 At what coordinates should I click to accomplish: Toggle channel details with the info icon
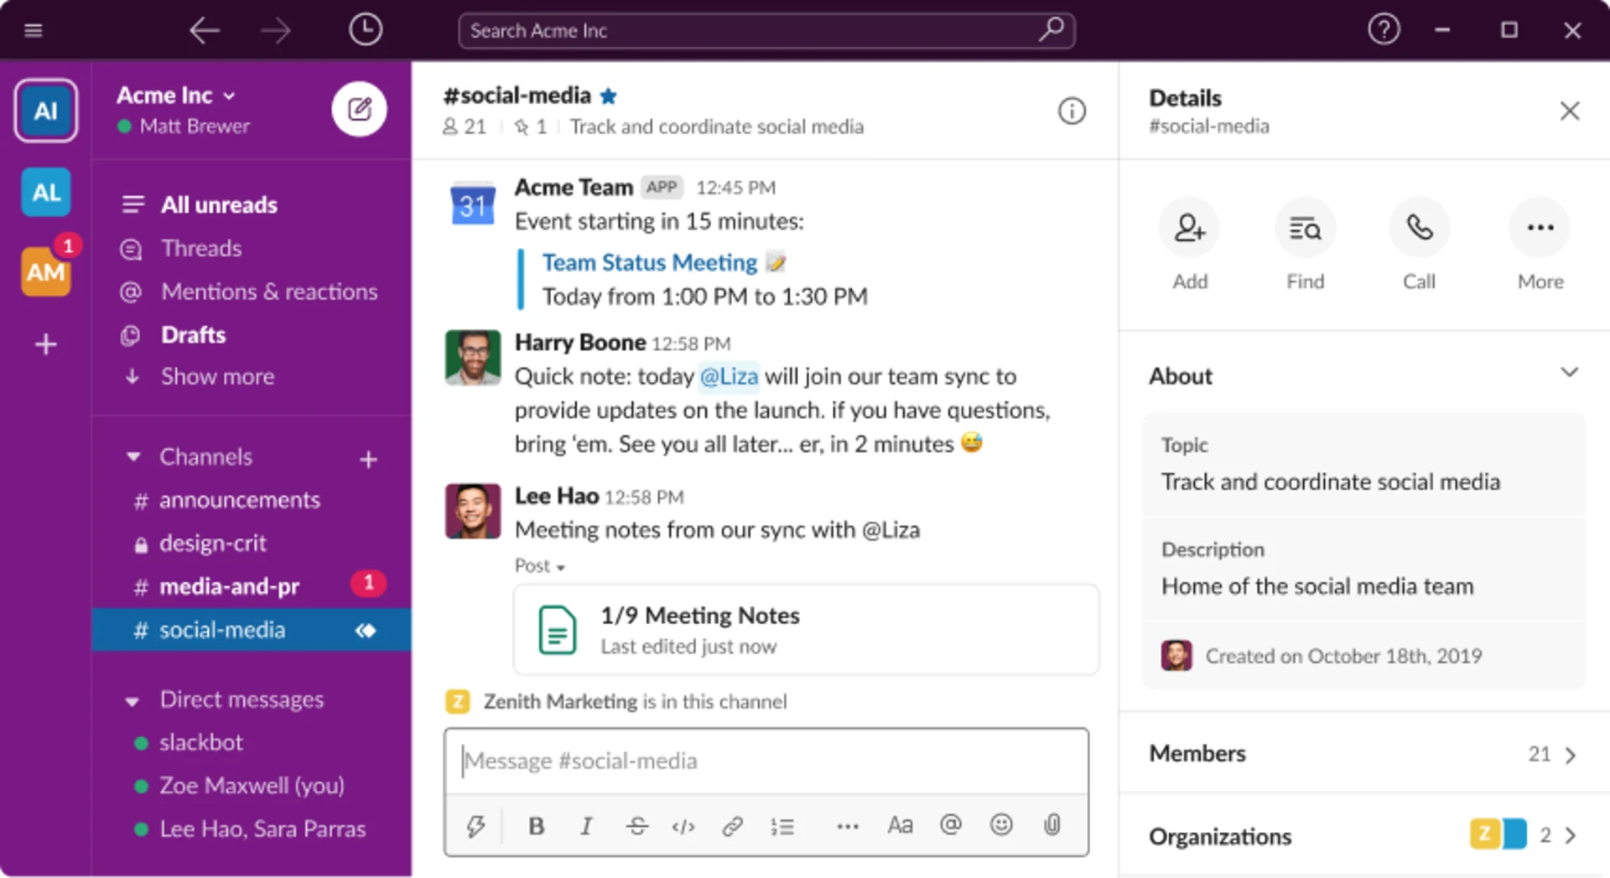[x=1072, y=111]
